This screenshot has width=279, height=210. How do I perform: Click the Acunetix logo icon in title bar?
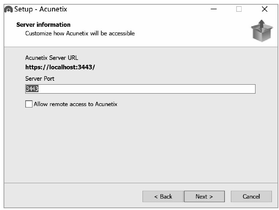[8, 9]
